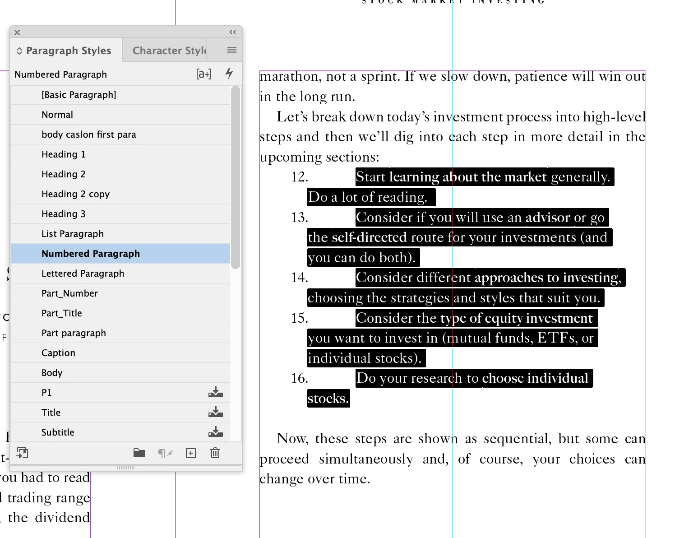Click the new style plus icon

[191, 453]
